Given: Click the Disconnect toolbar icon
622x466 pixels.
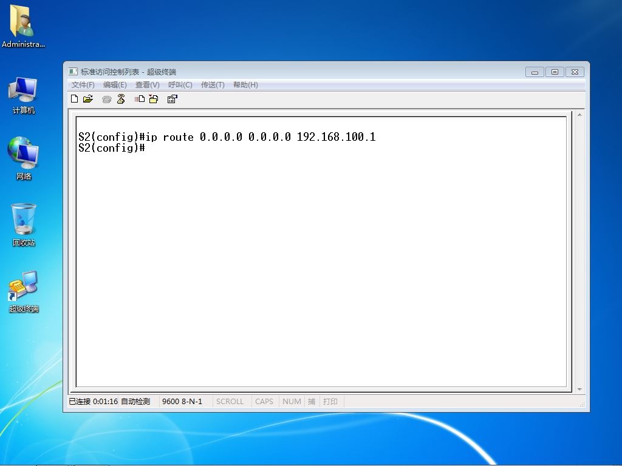Looking at the screenshot, I should point(121,99).
